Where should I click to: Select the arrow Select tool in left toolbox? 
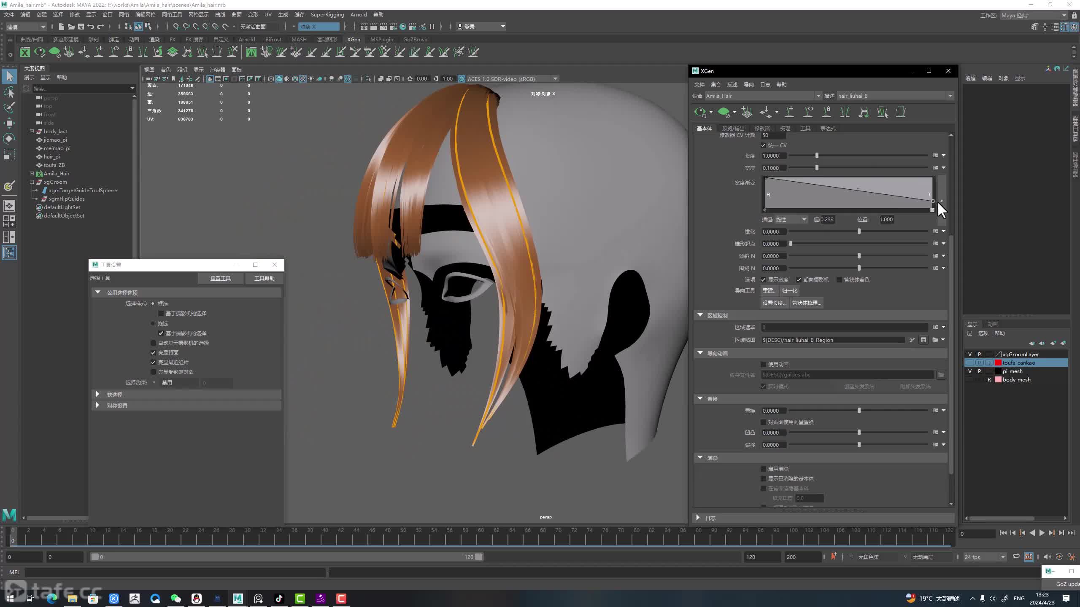pyautogui.click(x=9, y=76)
